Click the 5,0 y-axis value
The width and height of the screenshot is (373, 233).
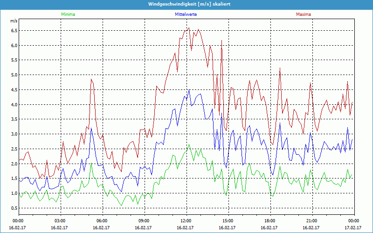[15, 75]
